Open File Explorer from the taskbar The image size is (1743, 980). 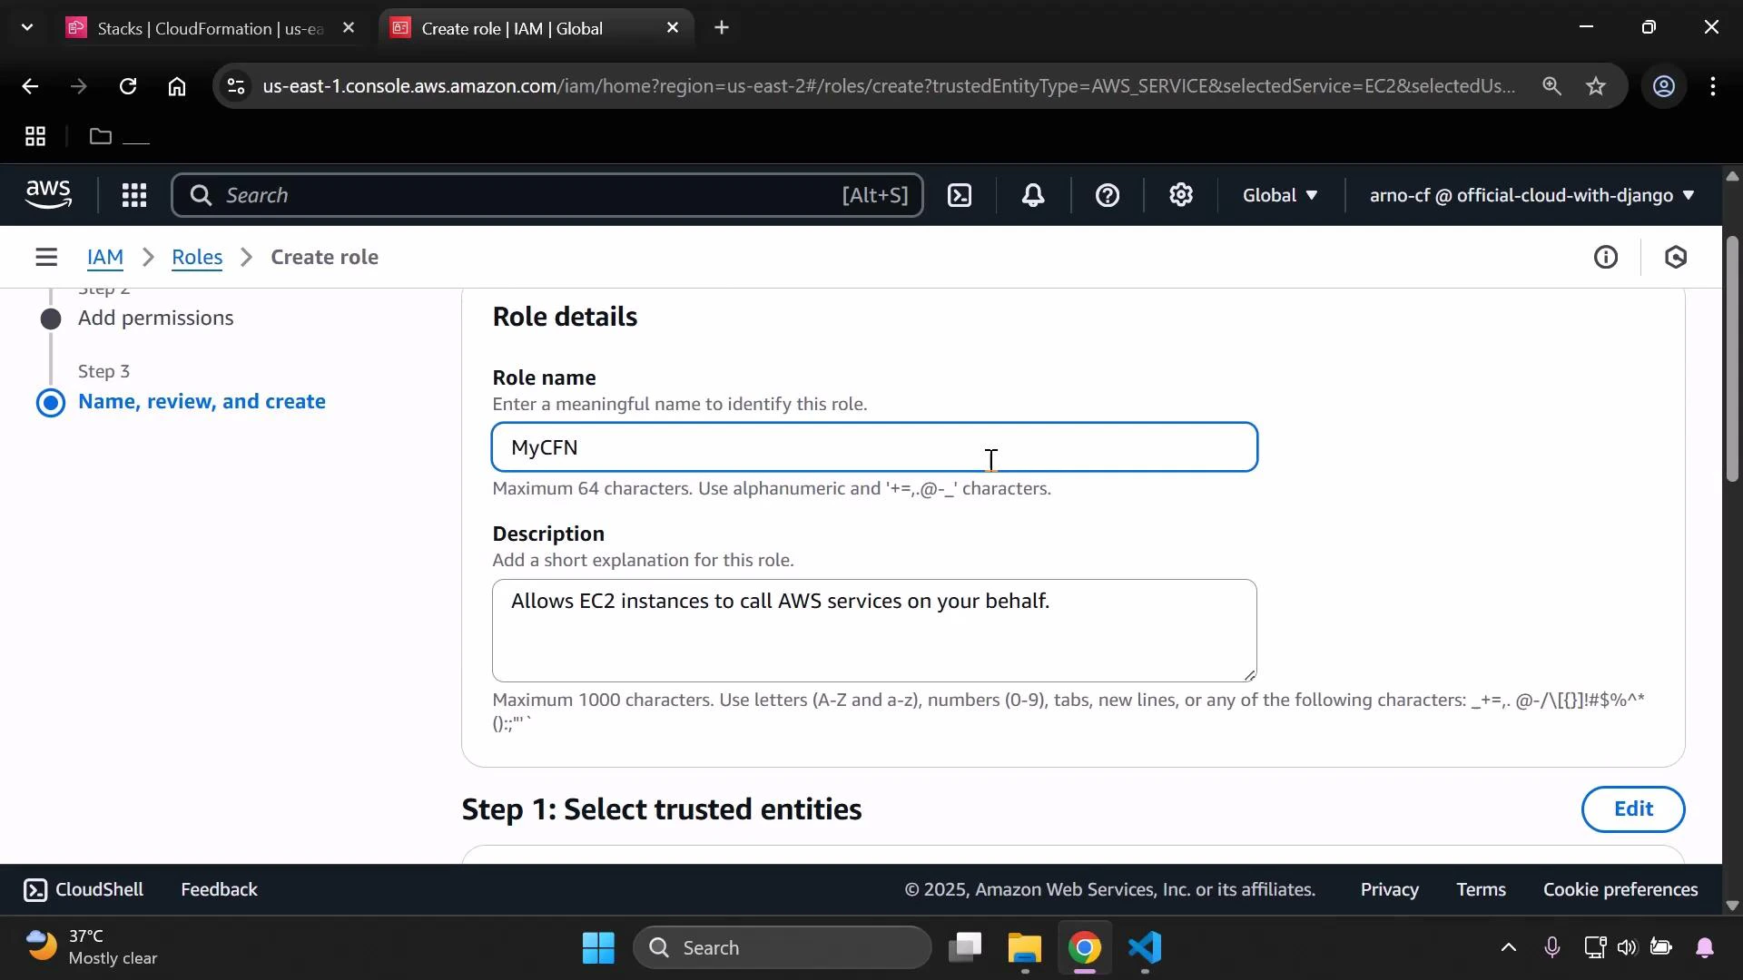(1024, 949)
